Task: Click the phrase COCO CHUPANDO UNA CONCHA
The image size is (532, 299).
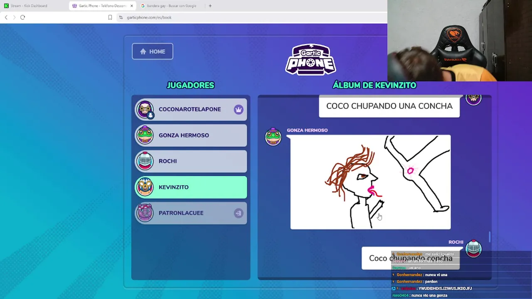Action: [x=389, y=106]
